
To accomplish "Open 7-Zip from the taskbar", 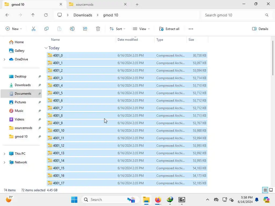I will point(182,200).
